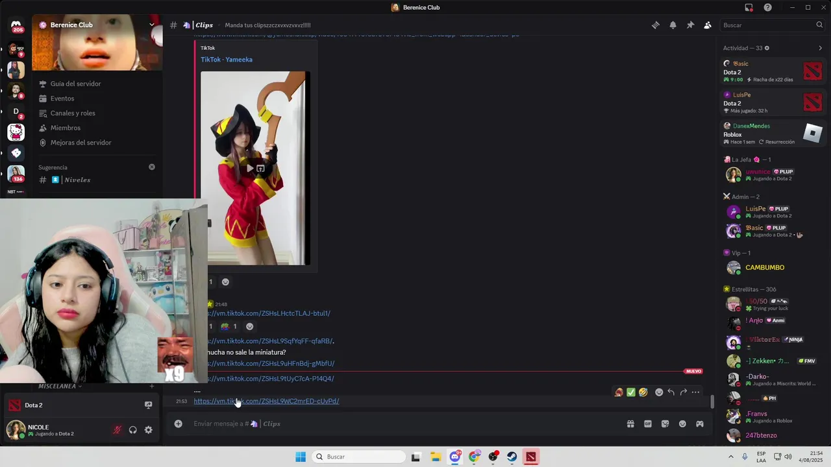Screen dimensions: 831x467
Task: Expand the Actividad panel chevron
Action: [x=820, y=48]
